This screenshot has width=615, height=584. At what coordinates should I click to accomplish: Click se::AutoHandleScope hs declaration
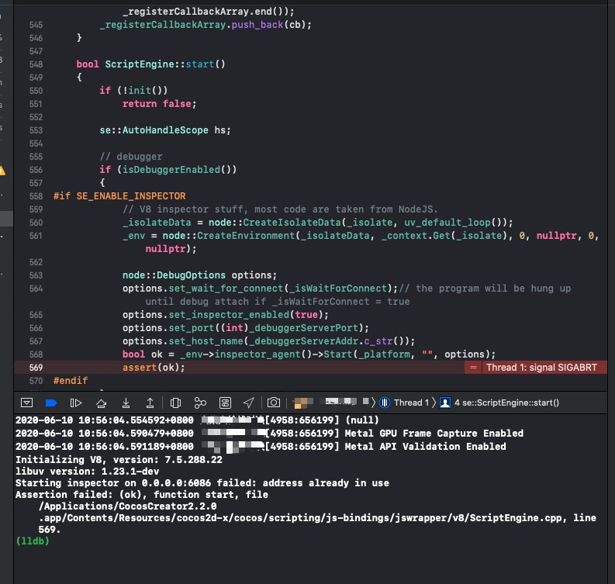click(x=165, y=130)
